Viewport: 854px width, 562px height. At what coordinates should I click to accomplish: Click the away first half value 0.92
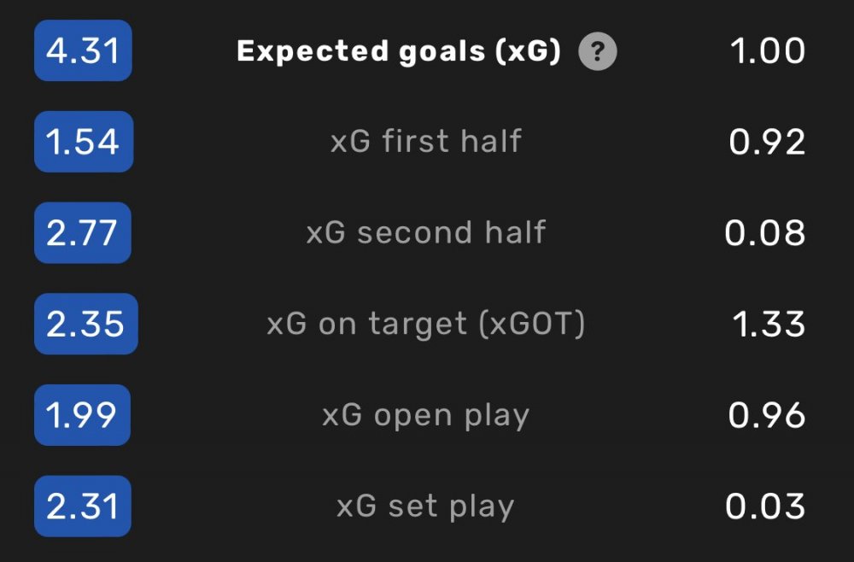(x=767, y=142)
